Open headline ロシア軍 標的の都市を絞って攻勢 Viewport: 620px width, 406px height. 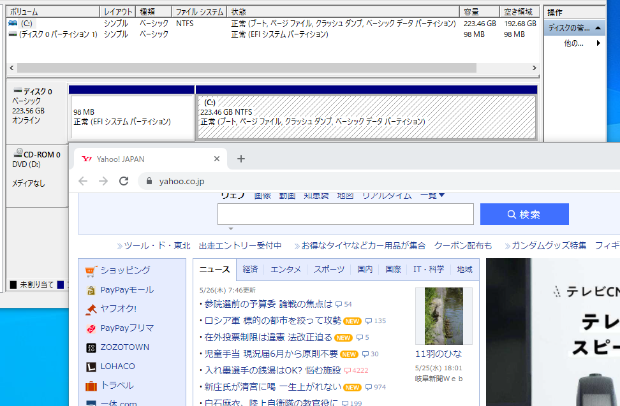[273, 321]
